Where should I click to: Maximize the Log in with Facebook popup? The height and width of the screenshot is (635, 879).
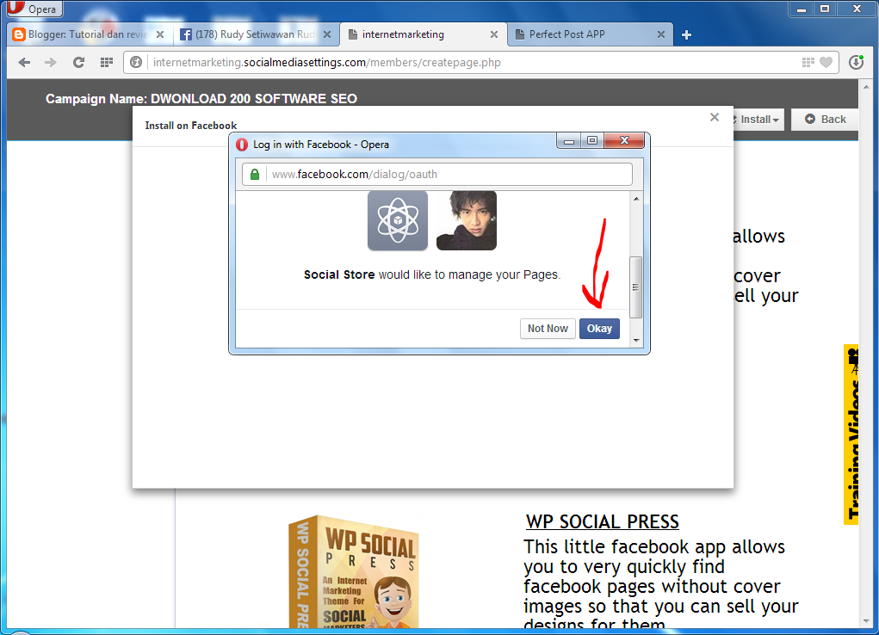tap(592, 140)
